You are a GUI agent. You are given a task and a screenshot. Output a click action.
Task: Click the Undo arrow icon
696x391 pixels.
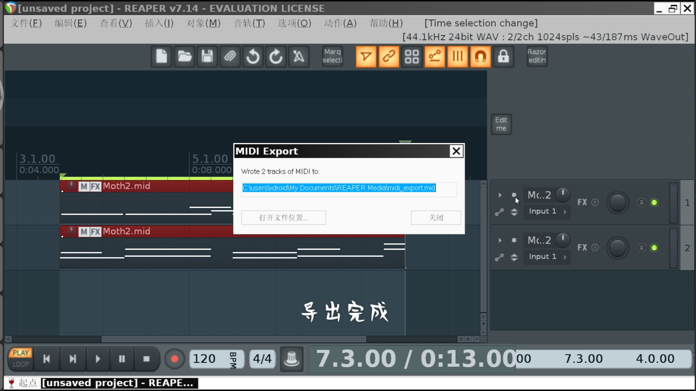click(x=253, y=56)
